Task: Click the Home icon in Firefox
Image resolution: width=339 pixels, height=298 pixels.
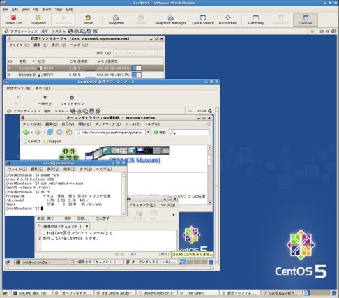Action: 69,132
